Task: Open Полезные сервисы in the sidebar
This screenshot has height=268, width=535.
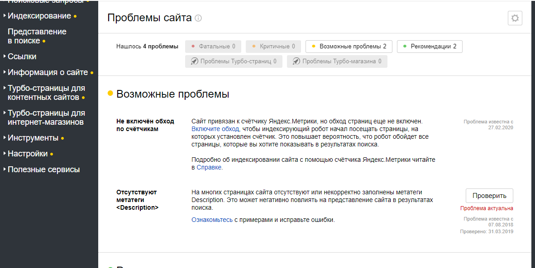Action: click(43, 169)
